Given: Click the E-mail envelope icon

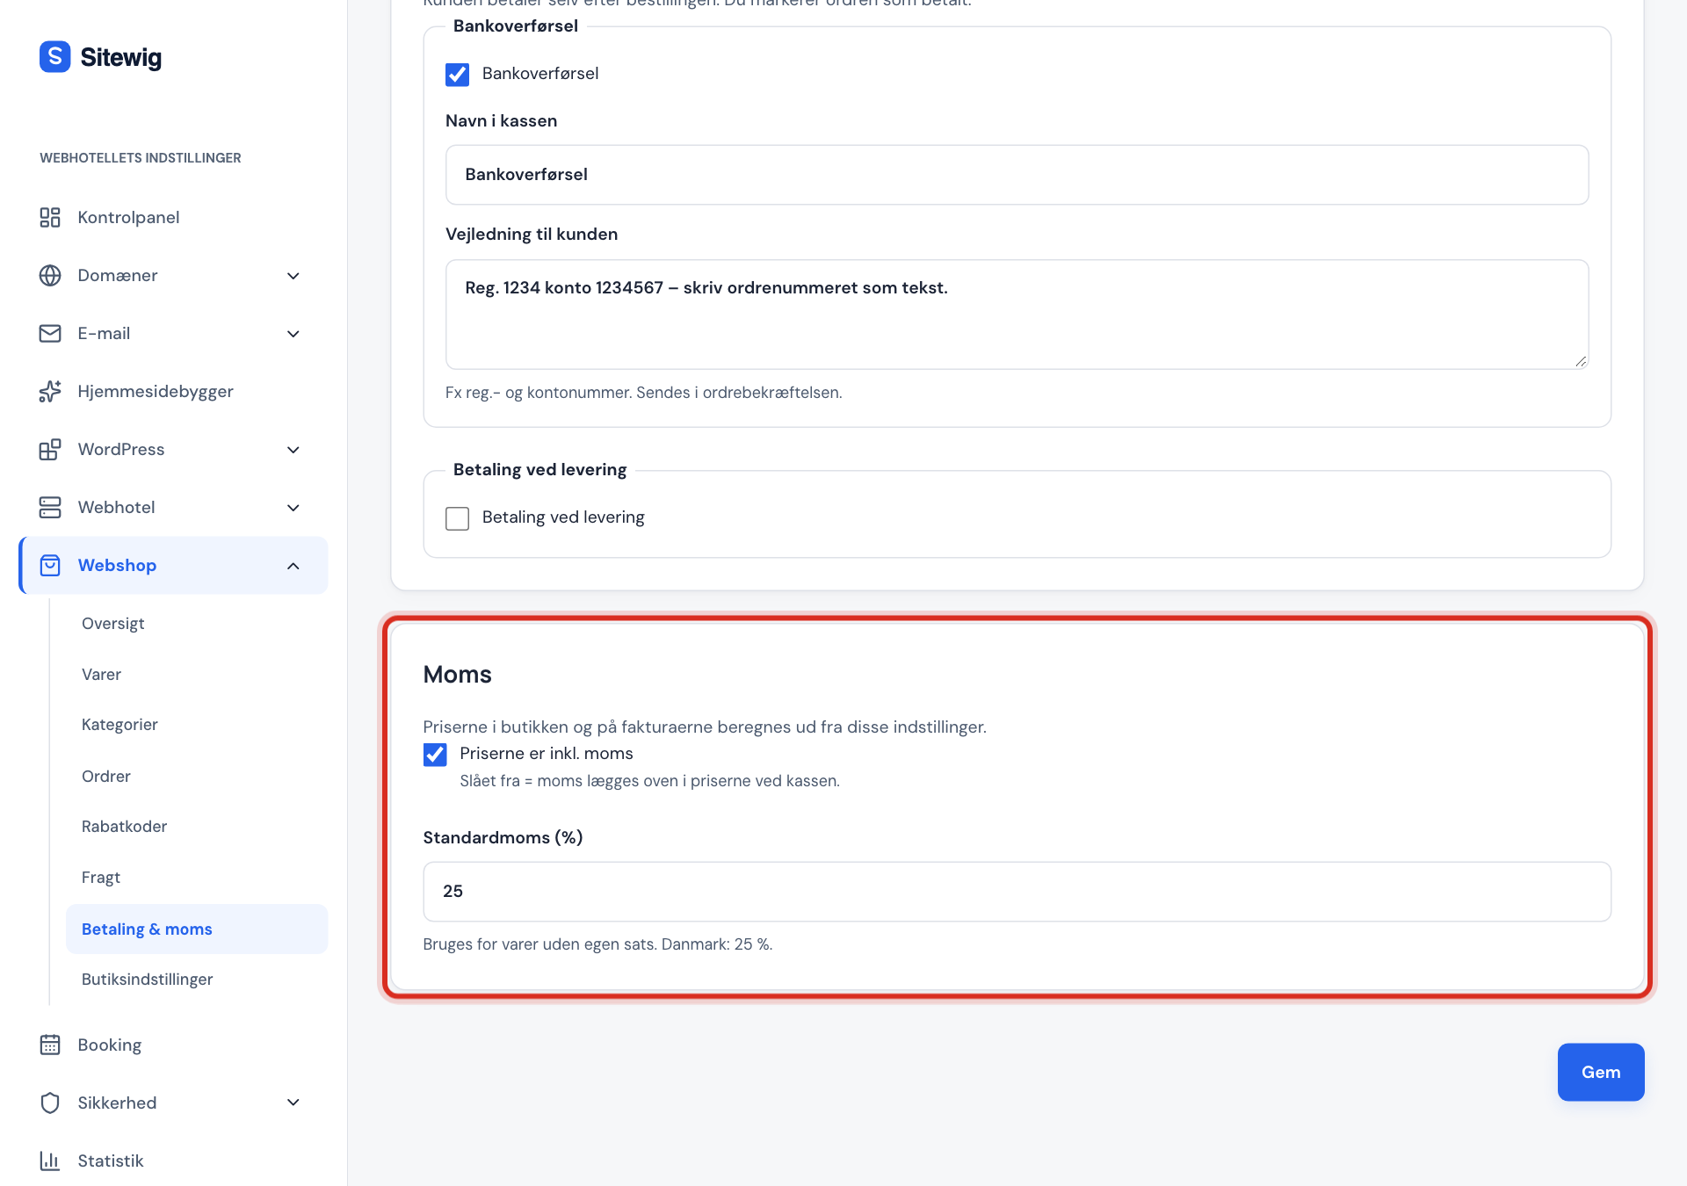Looking at the screenshot, I should pyautogui.click(x=50, y=333).
